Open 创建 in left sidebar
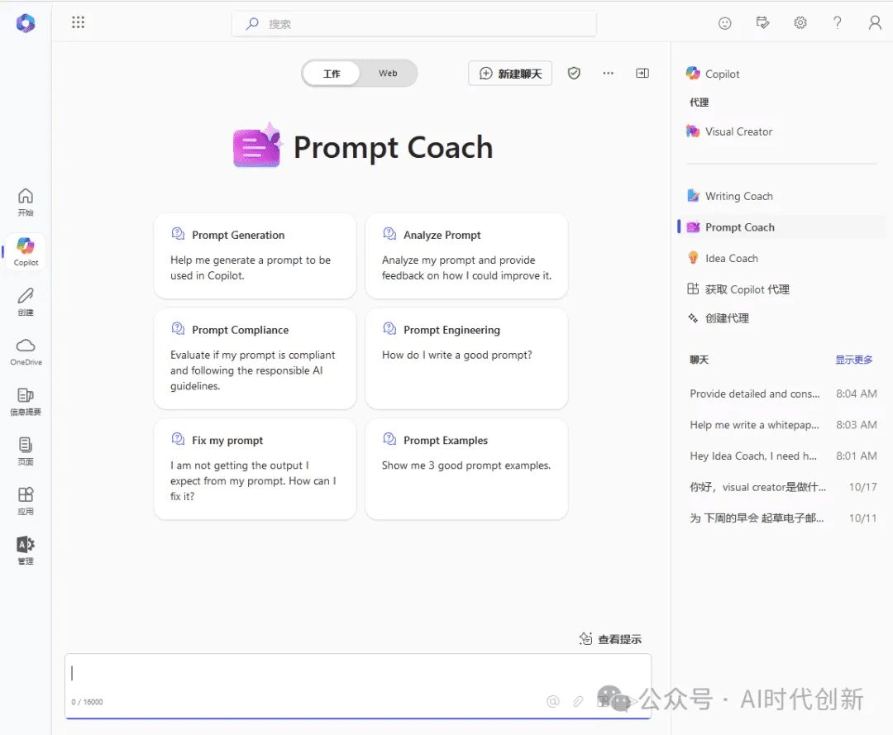 point(26,302)
